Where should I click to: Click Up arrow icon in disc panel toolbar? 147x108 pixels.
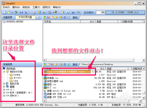point(44,17)
